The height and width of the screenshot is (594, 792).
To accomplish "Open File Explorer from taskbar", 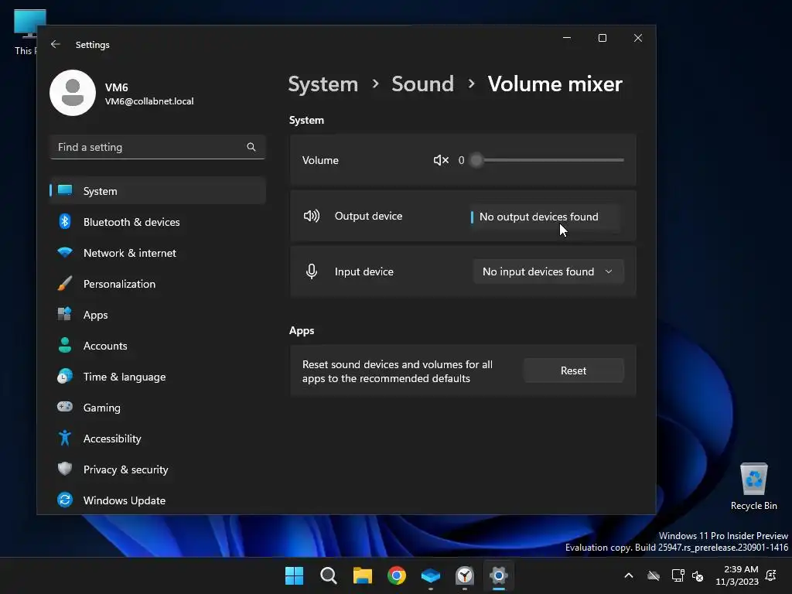I will coord(362,575).
